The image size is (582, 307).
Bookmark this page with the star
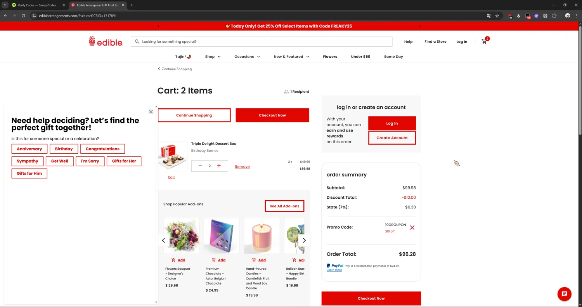pos(497,16)
